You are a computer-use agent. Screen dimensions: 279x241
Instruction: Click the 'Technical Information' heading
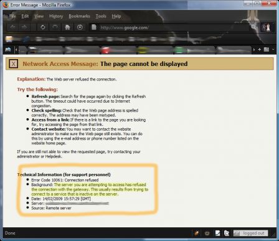pos(64,174)
